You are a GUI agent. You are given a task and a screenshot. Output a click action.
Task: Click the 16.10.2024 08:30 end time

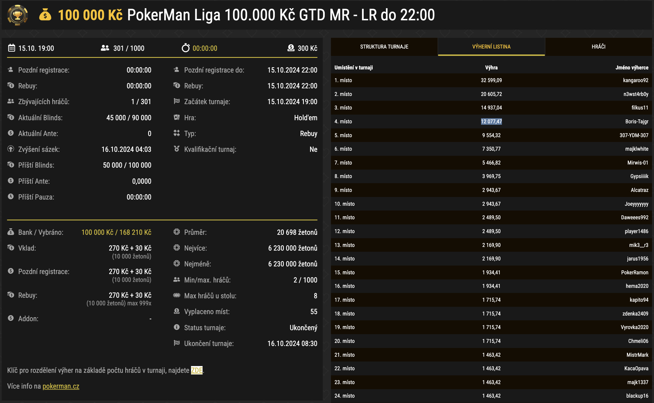pos(292,343)
